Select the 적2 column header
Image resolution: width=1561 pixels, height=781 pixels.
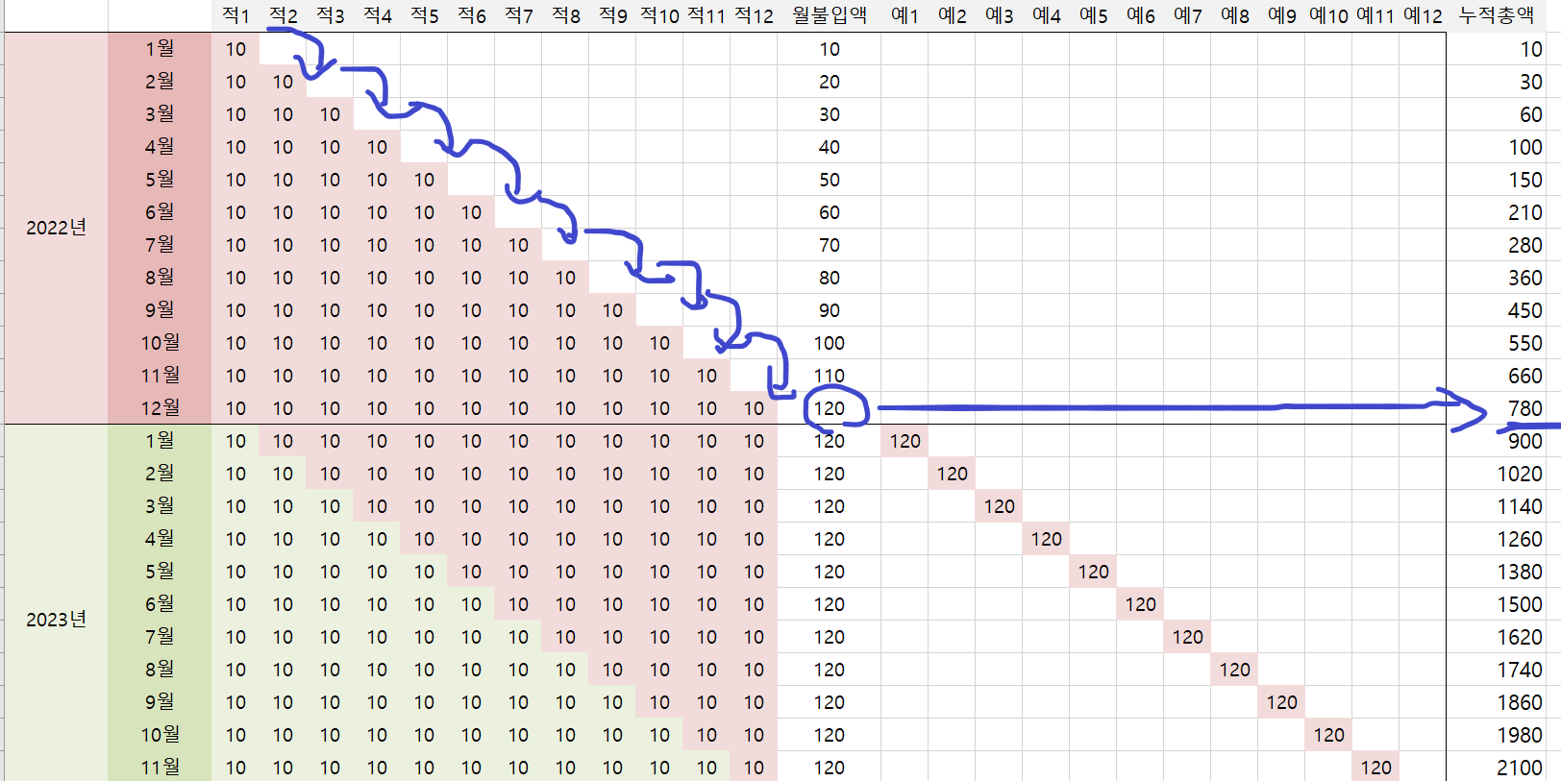[x=283, y=15]
